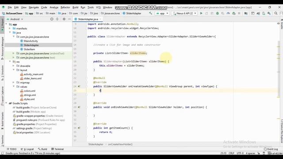The width and height of the screenshot is (283, 159).
Task: Open styles.xml in values
Action: 29,99
